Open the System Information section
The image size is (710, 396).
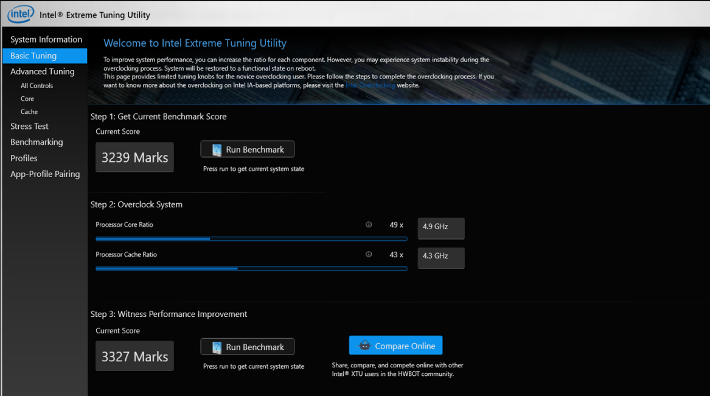pos(46,39)
